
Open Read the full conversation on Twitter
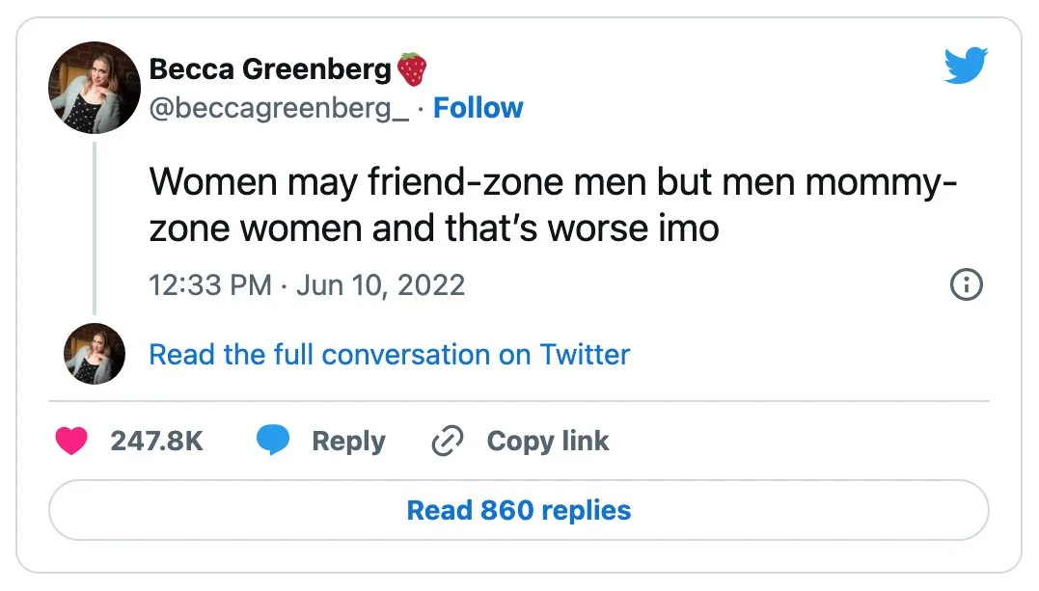[x=389, y=355]
